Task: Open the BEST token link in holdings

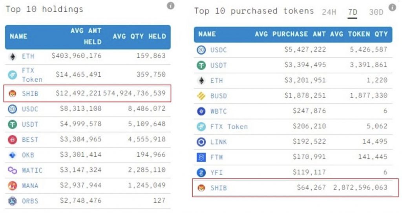Action: point(30,140)
